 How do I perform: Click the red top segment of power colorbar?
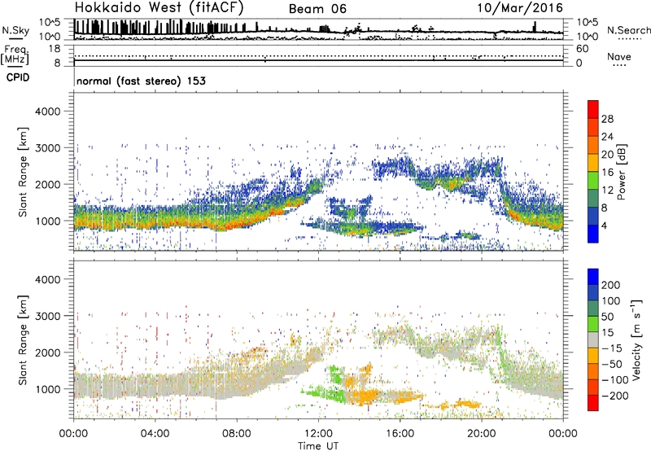[x=593, y=110]
